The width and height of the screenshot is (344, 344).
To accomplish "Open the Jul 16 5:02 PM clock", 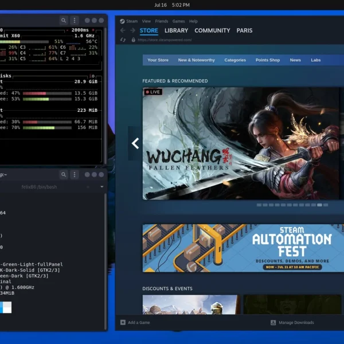I will tap(172, 5).
